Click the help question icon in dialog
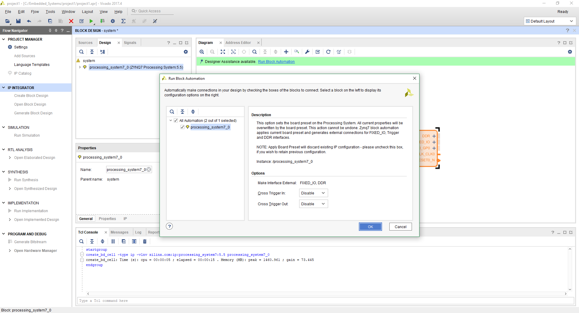 tap(169, 226)
